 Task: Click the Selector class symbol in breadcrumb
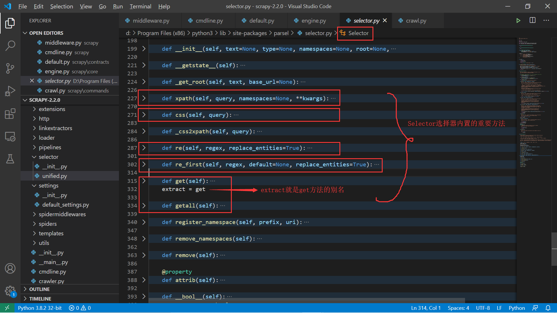coord(355,33)
